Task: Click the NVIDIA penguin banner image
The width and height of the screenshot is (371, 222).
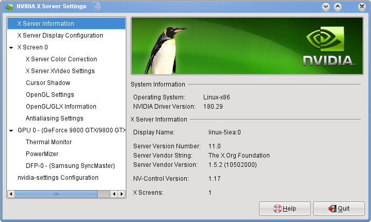Action: 247,46
